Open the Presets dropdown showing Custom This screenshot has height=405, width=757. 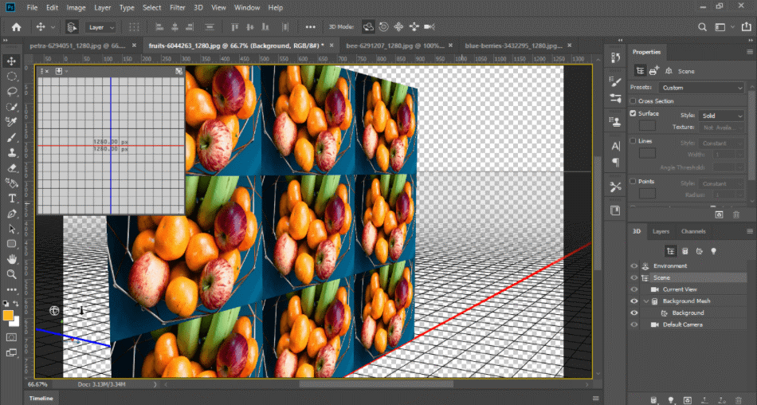point(701,88)
